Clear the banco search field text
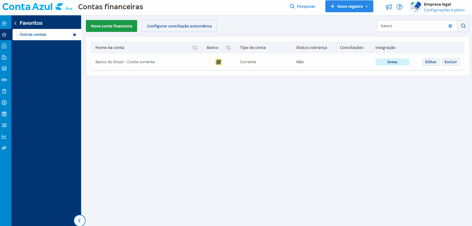Viewport: 472px width, 226px height. pyautogui.click(x=450, y=26)
